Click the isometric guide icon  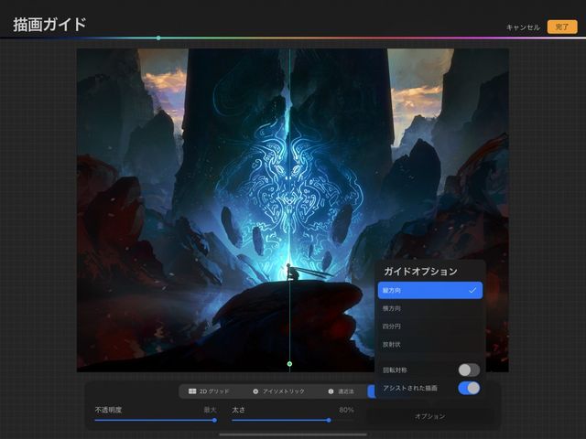tap(255, 391)
